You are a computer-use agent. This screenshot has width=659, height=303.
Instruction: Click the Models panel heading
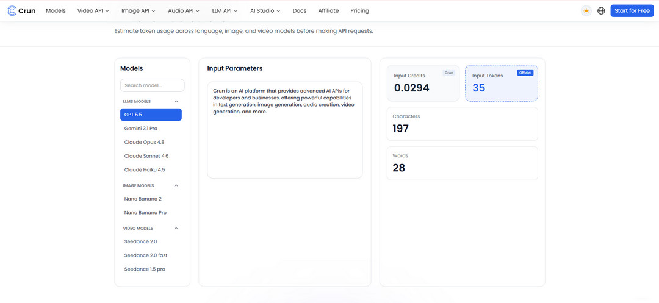(132, 68)
